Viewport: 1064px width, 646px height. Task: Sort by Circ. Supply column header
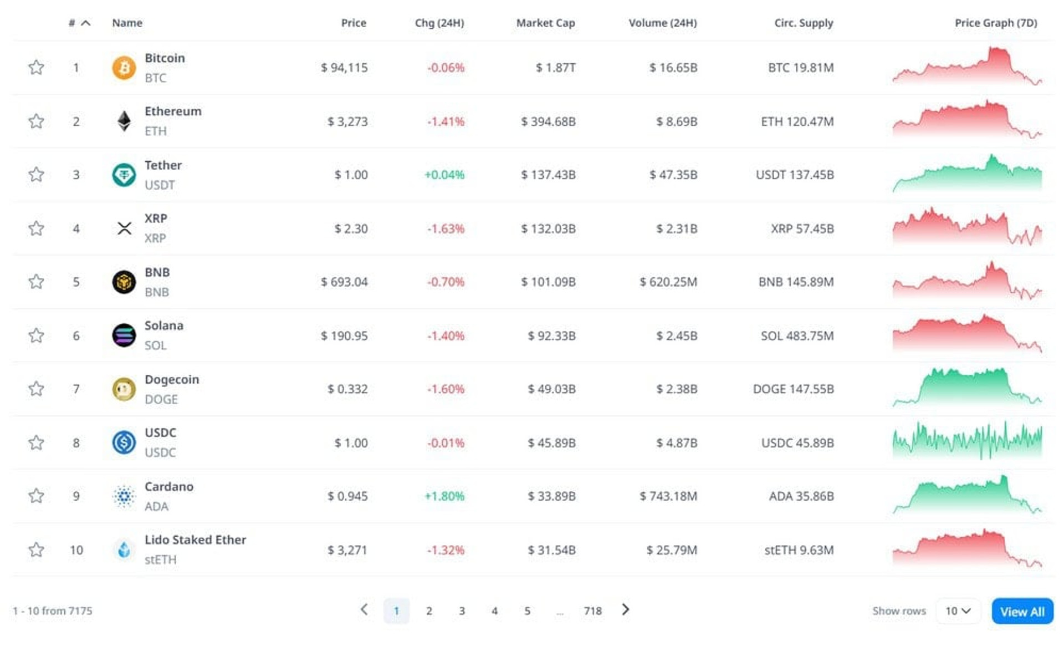point(804,23)
